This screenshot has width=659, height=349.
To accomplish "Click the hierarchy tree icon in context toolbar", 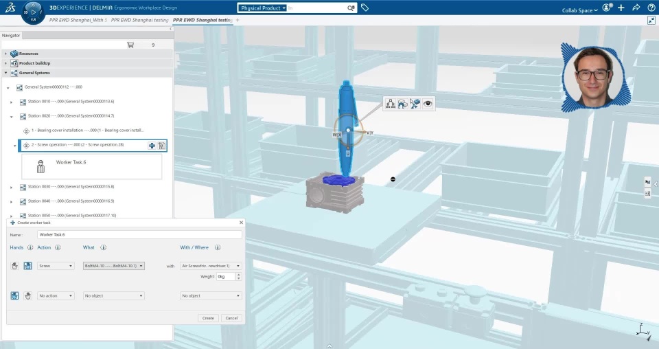I will click(x=391, y=104).
